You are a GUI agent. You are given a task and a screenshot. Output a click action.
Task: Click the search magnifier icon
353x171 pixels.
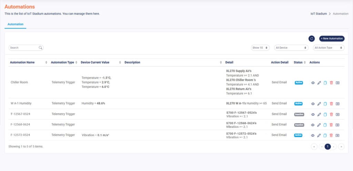(x=40, y=48)
